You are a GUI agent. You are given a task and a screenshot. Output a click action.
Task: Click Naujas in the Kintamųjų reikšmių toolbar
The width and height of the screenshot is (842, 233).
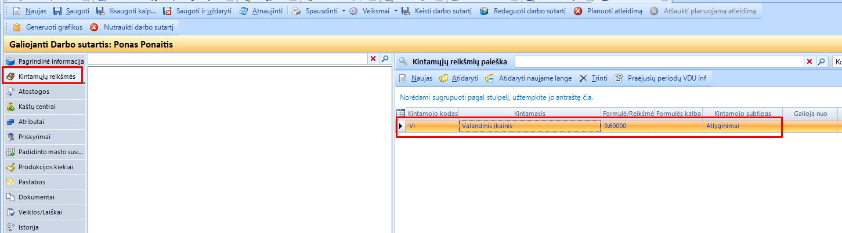(416, 78)
